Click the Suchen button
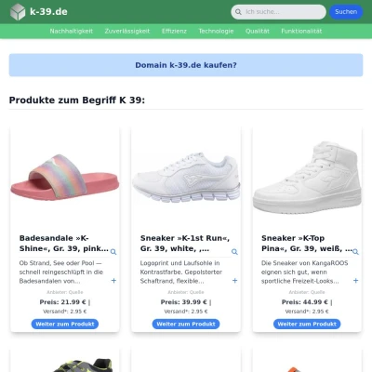 [346, 12]
